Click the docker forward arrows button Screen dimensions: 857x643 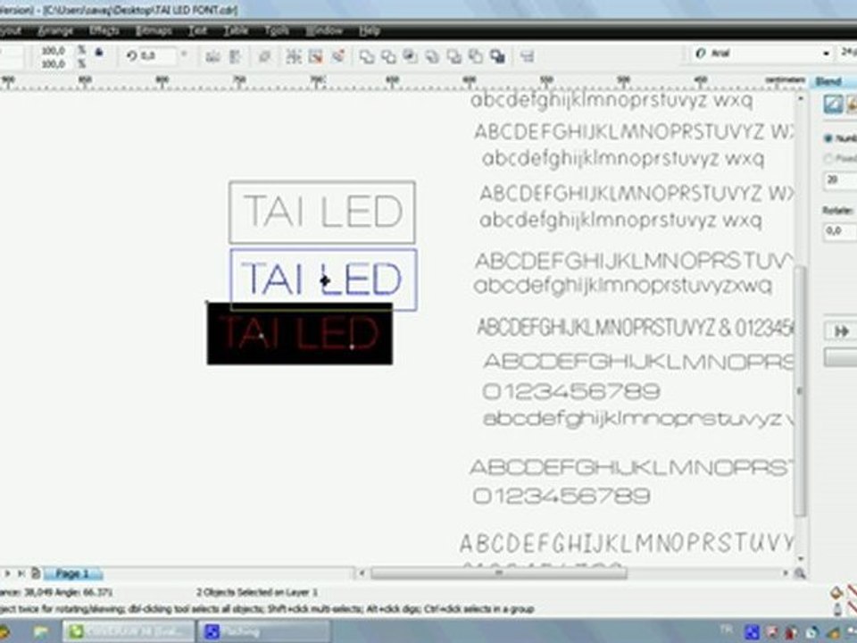pyautogui.click(x=840, y=331)
